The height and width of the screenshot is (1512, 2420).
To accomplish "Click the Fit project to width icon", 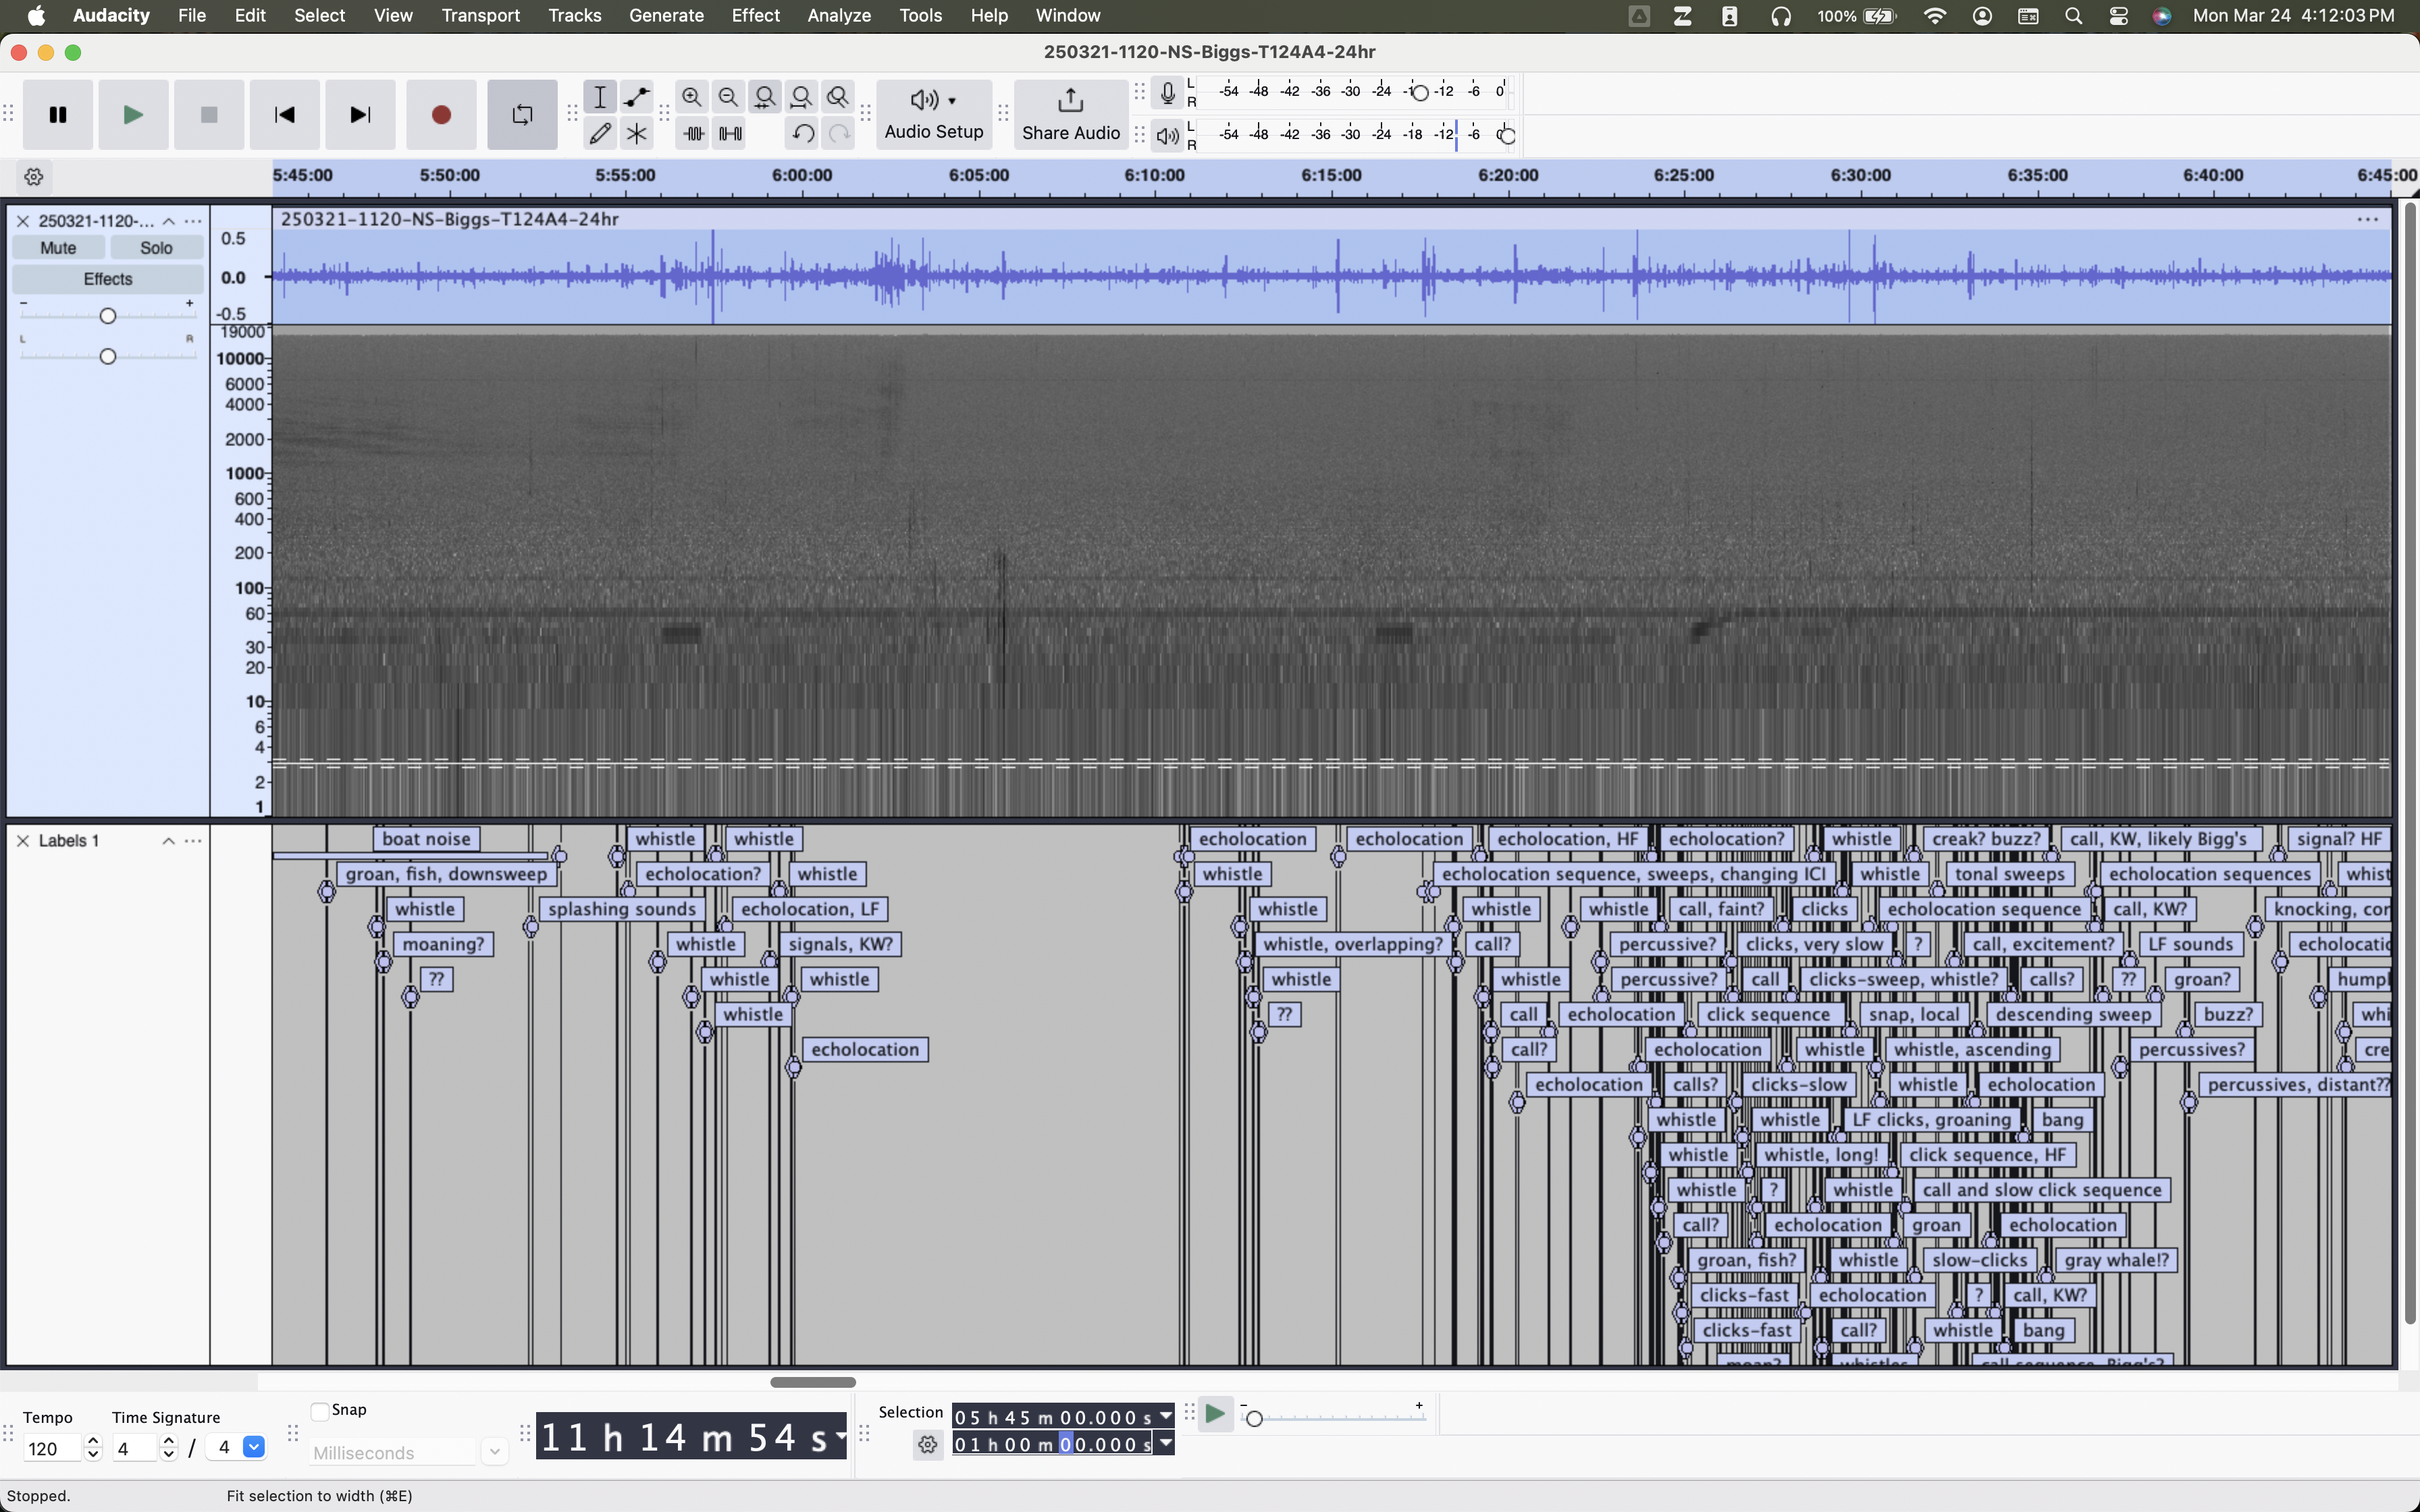I will click(801, 97).
